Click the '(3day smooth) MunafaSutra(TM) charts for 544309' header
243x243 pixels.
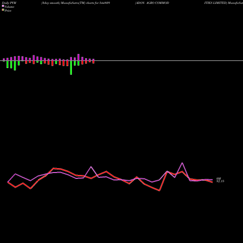75,3
